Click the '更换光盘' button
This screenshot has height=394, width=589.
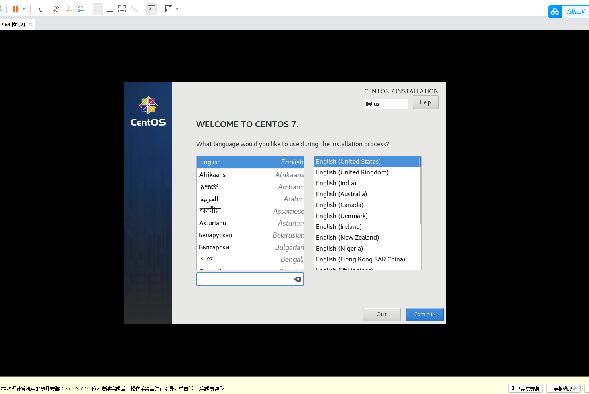click(x=563, y=389)
